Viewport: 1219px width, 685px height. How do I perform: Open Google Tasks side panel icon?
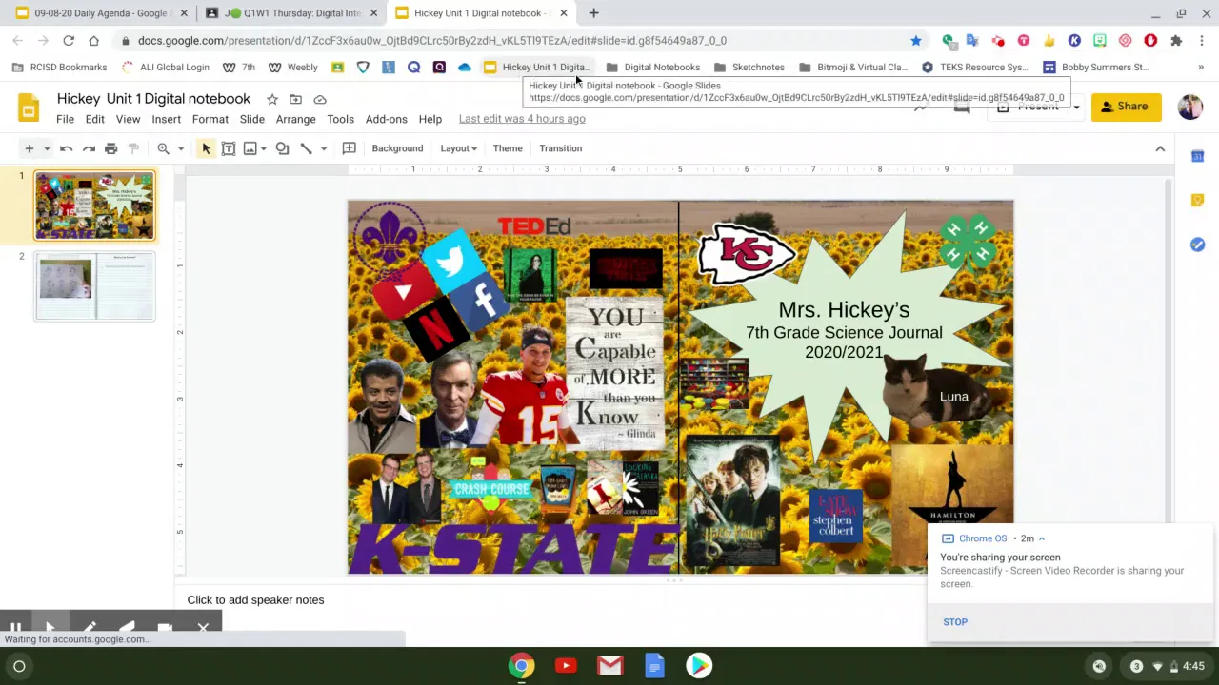point(1198,245)
